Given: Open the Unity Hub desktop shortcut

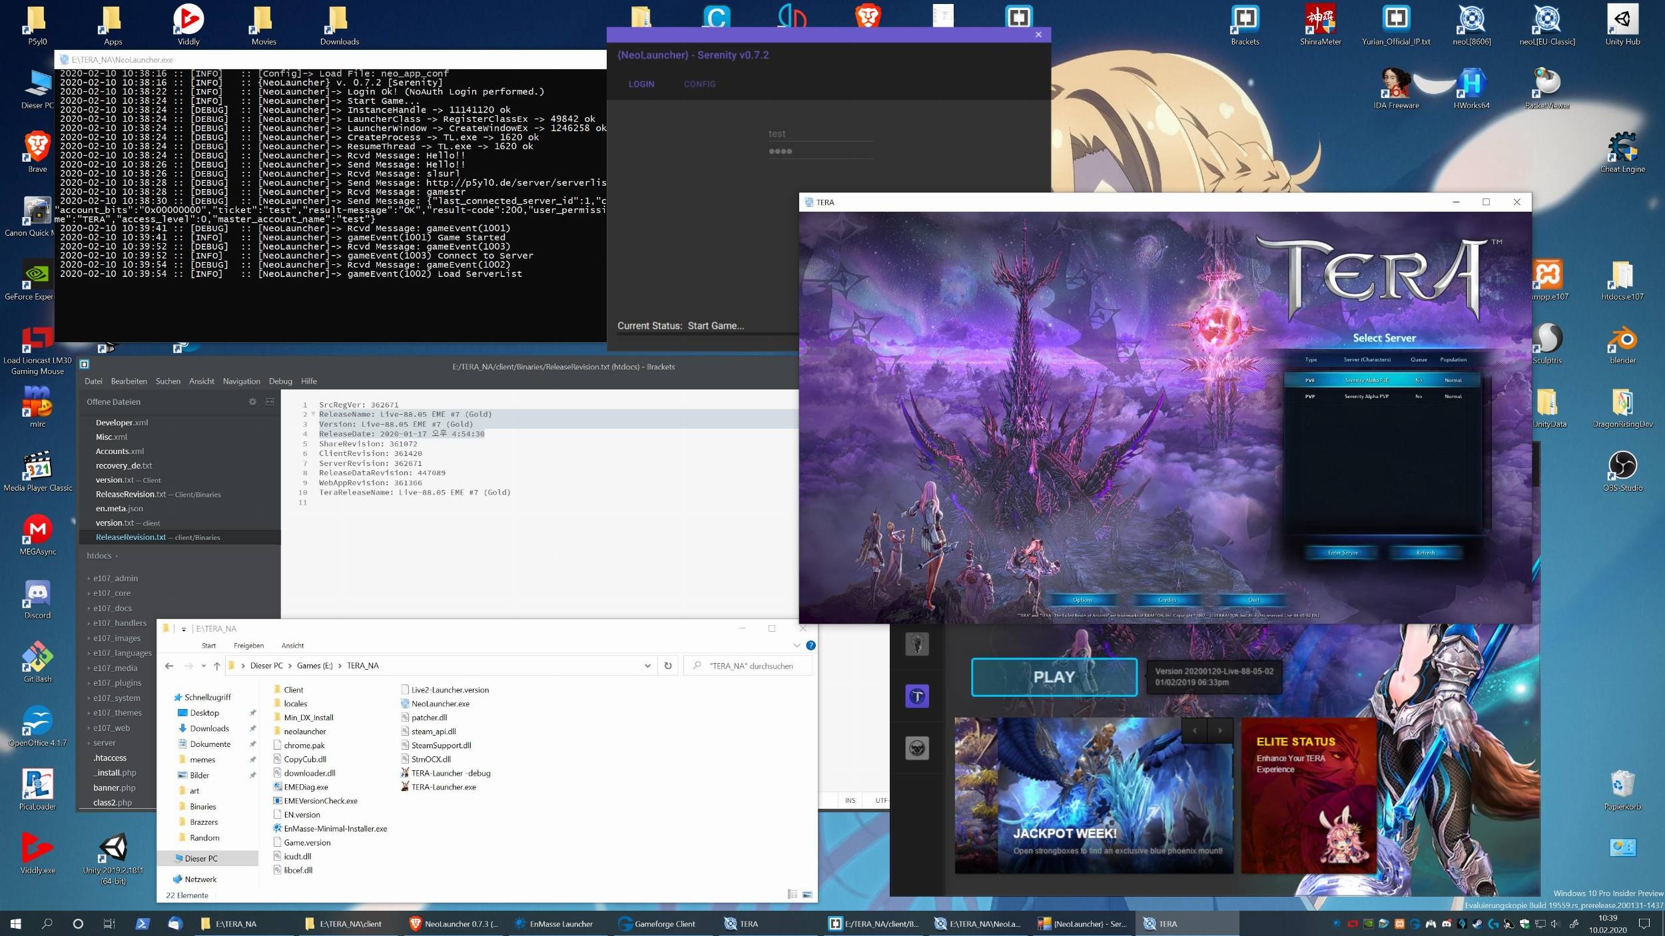Looking at the screenshot, I should pos(1622,24).
